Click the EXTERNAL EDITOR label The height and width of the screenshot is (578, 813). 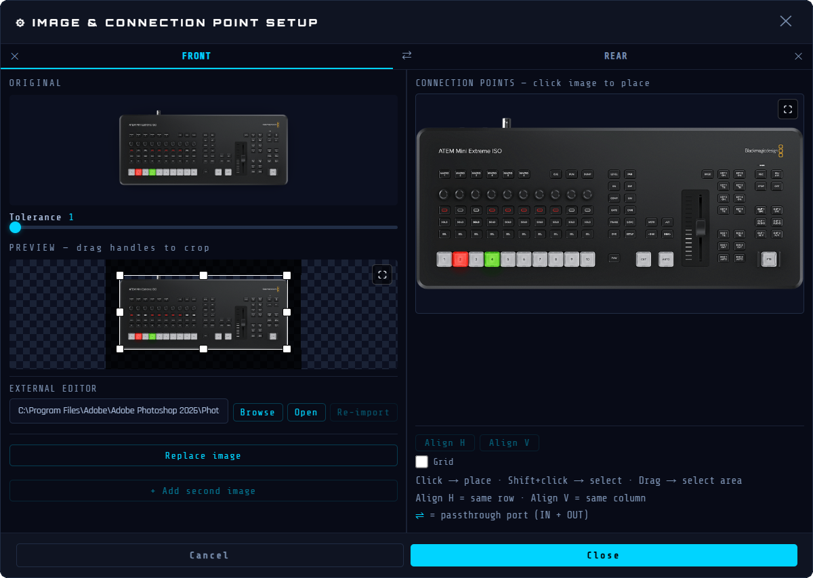point(53,388)
